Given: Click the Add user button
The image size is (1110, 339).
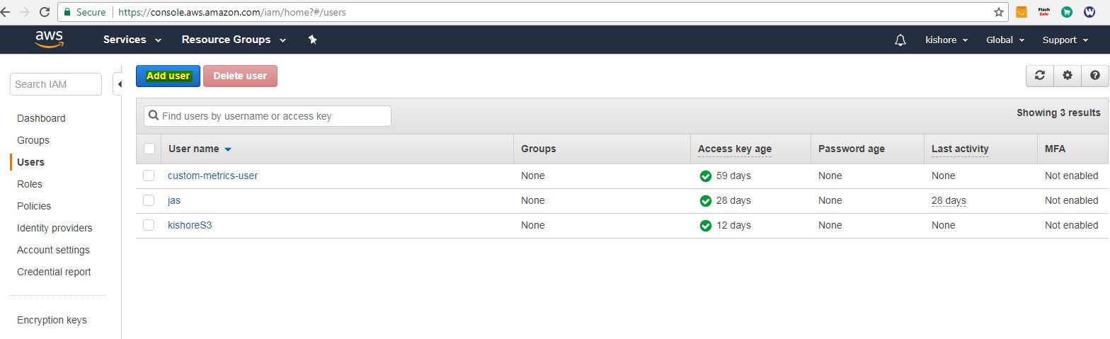Looking at the screenshot, I should [168, 76].
